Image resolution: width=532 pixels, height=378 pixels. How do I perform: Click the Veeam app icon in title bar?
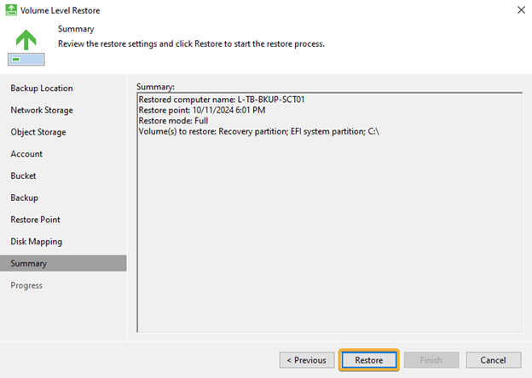pyautogui.click(x=11, y=10)
